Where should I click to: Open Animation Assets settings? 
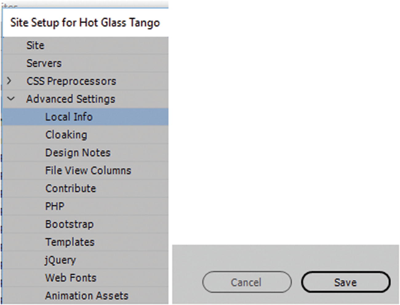coord(86,296)
